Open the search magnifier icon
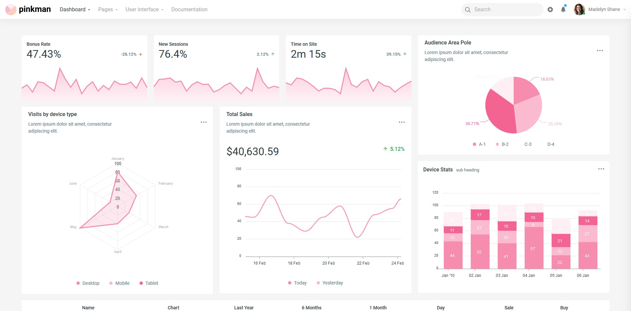Image resolution: width=631 pixels, height=311 pixels. click(468, 10)
